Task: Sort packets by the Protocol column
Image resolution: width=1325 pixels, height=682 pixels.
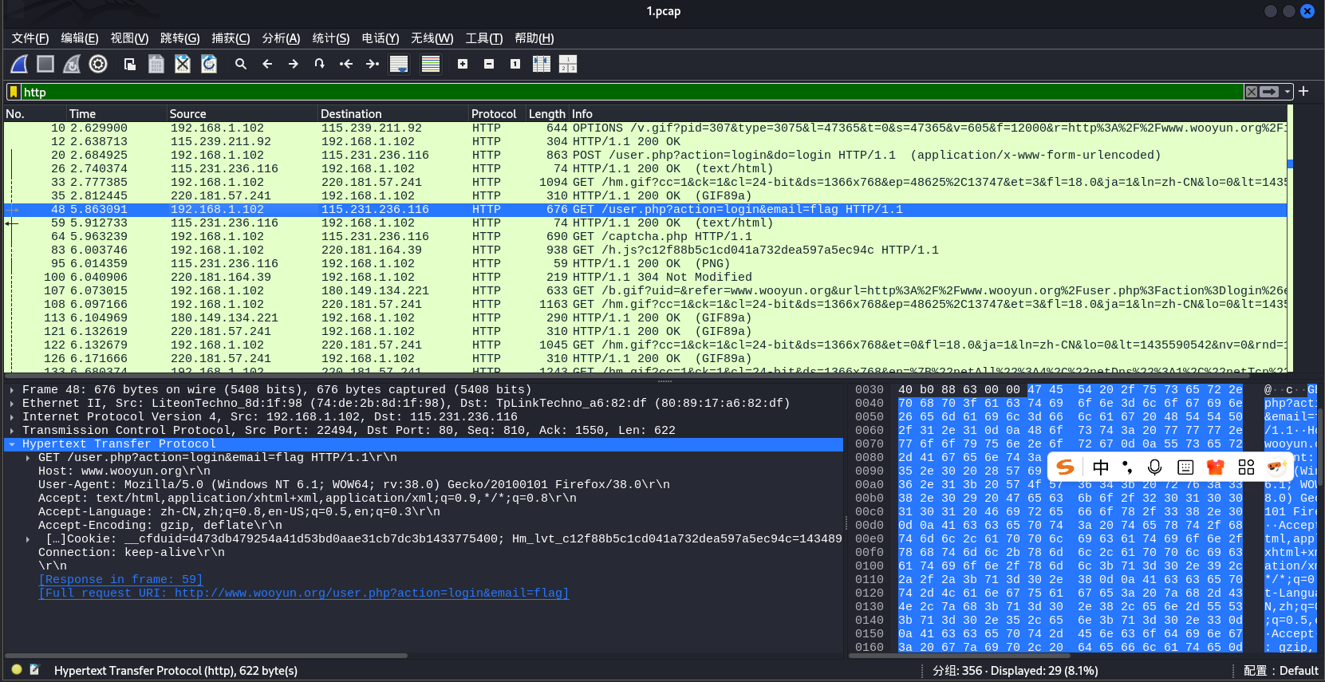Action: click(497, 114)
